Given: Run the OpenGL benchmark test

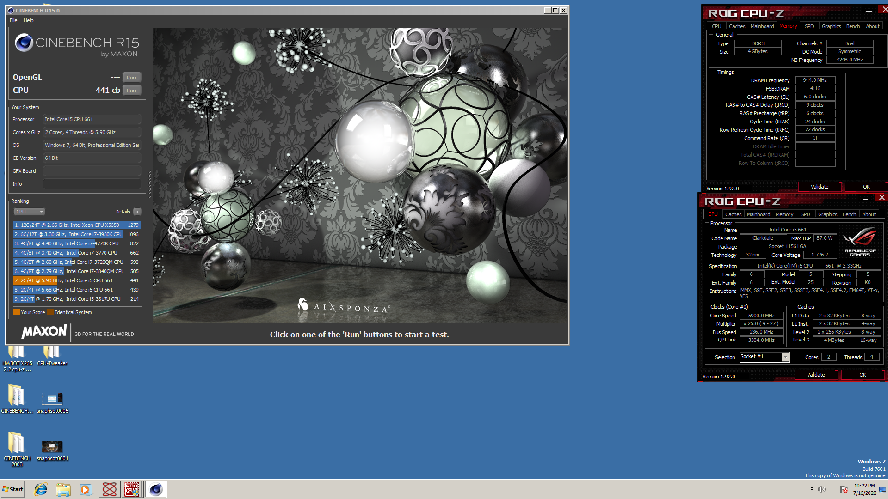Looking at the screenshot, I should (x=131, y=78).
